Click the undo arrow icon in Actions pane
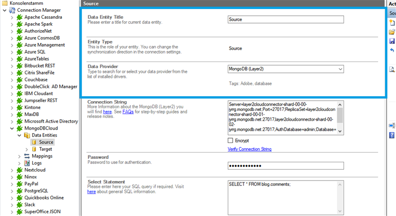This screenshot has width=396, height=216. (392, 50)
